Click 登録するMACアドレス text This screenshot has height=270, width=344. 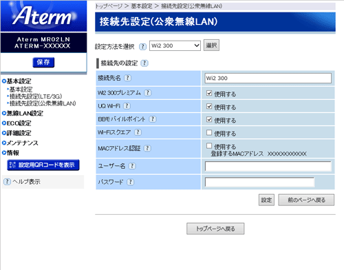tap(237, 154)
